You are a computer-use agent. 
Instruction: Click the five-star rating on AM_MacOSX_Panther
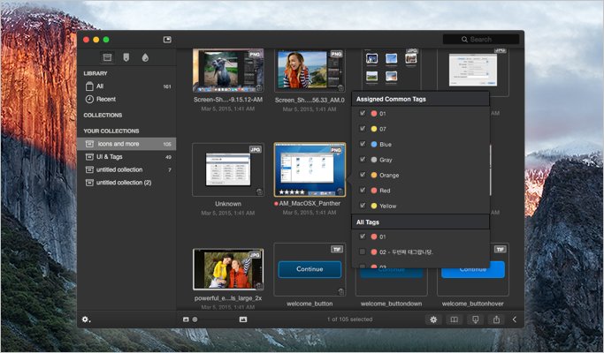[292, 192]
